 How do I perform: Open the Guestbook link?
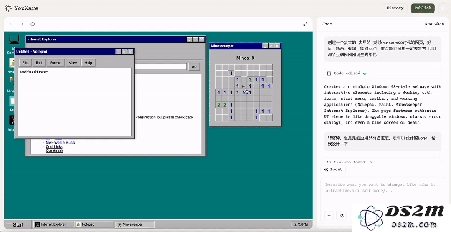pos(54,151)
